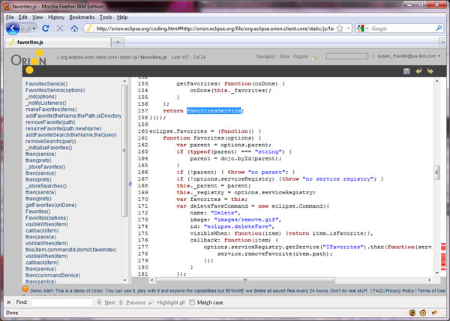Click the editor undo arrow icon
This screenshot has height=321, width=450.
tap(418, 71)
